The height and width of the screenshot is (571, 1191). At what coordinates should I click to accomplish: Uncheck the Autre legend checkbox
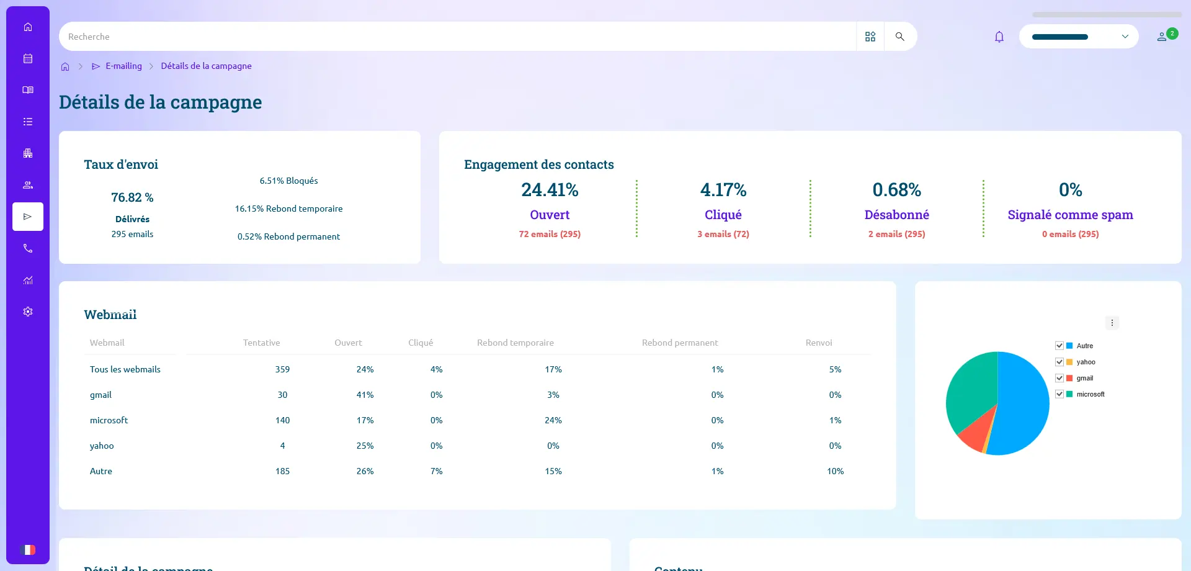click(1059, 346)
